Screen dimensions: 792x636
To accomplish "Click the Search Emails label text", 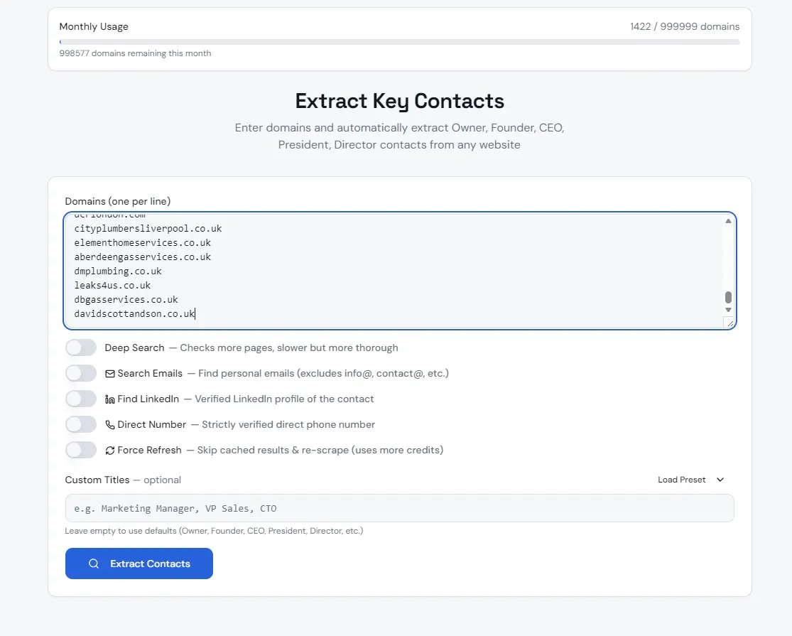I will point(149,373).
